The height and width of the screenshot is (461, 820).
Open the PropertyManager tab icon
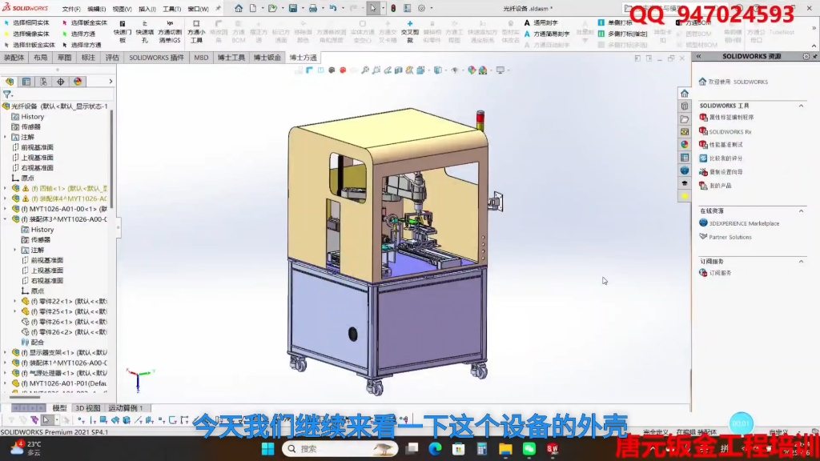tap(26, 82)
